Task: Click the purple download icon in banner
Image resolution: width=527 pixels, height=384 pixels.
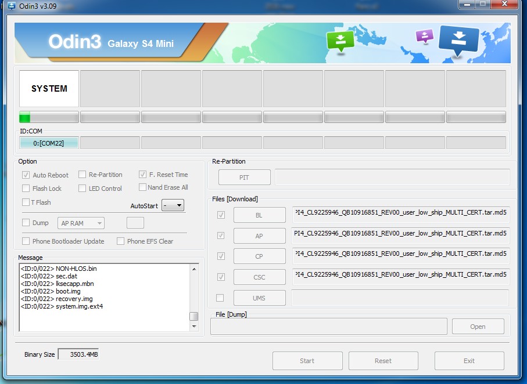Action: (425, 36)
